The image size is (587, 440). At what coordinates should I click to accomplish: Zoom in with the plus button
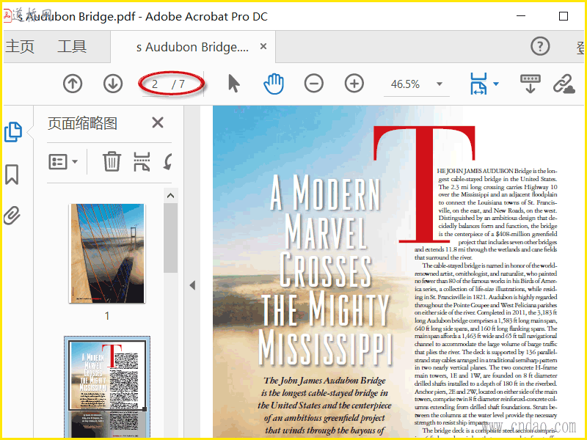[354, 84]
